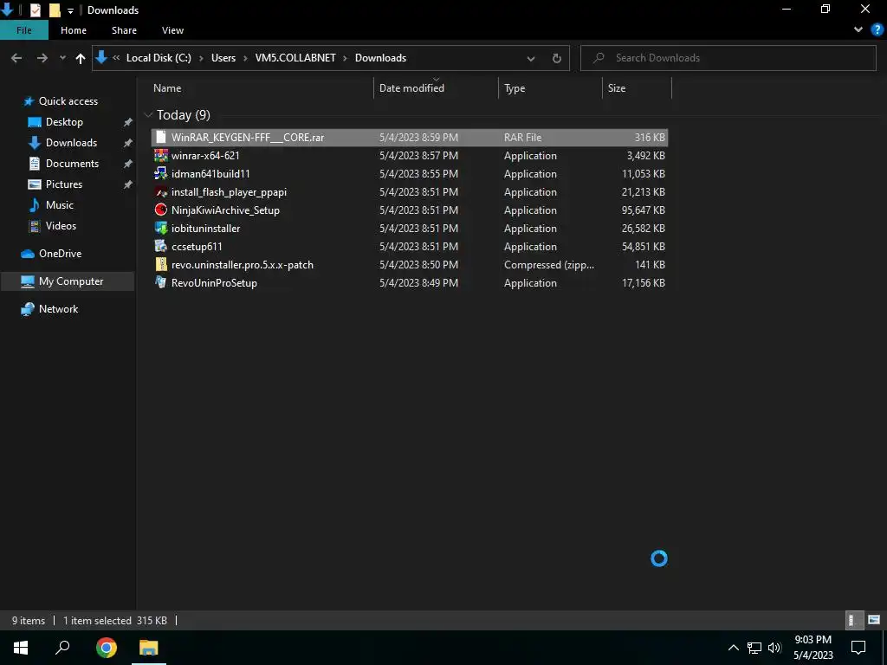
Task: Open Documents in the navigation pane
Action: [72, 164]
